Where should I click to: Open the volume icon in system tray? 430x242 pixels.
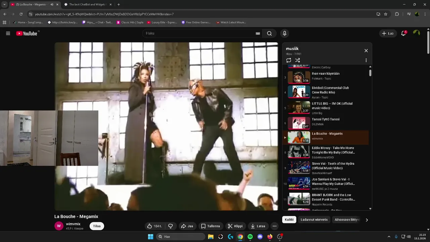(408, 237)
